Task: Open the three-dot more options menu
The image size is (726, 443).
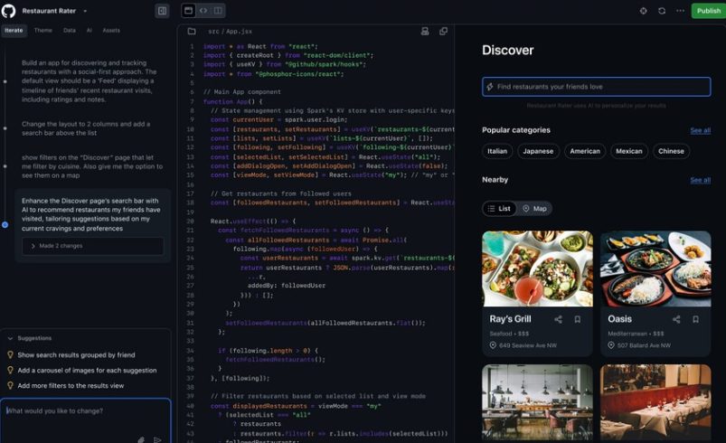Action: point(680,11)
